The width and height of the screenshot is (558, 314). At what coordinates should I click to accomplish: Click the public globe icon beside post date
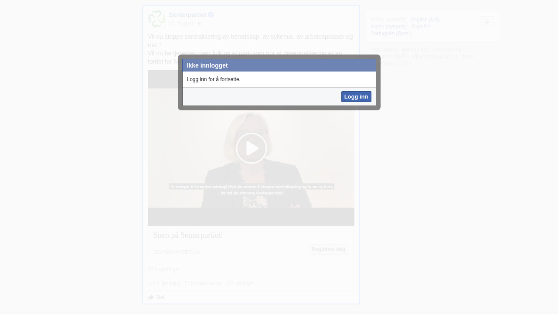click(x=200, y=24)
